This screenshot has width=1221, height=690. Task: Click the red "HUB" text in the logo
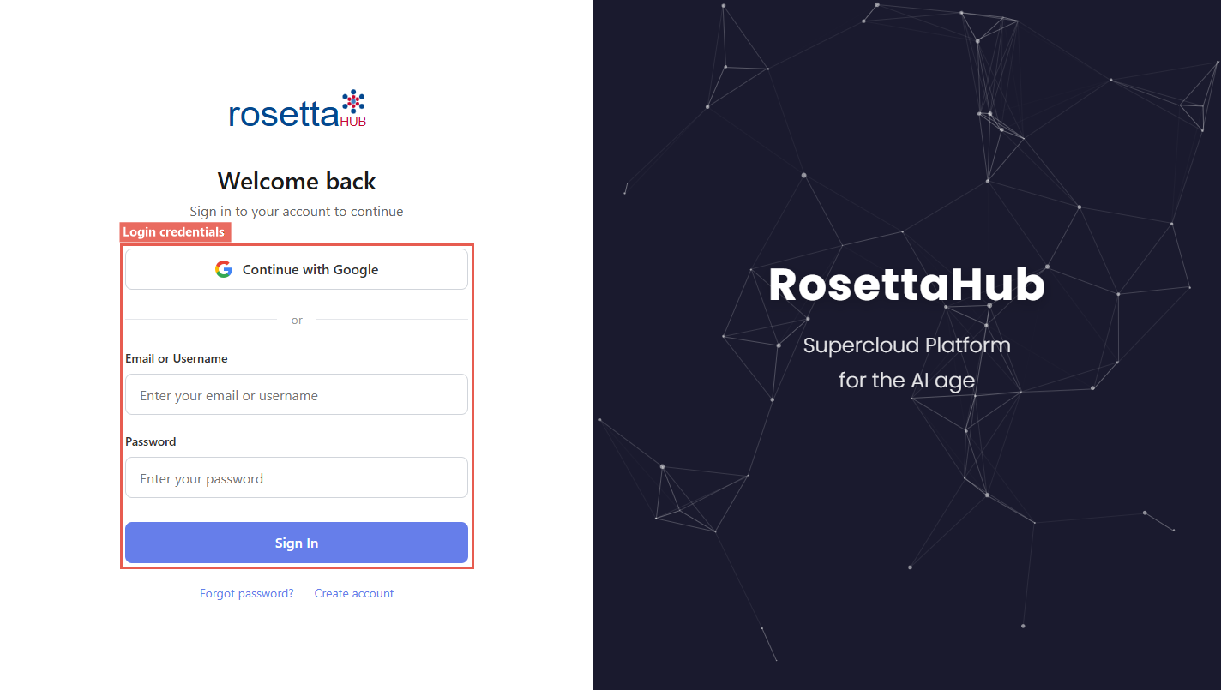(353, 122)
